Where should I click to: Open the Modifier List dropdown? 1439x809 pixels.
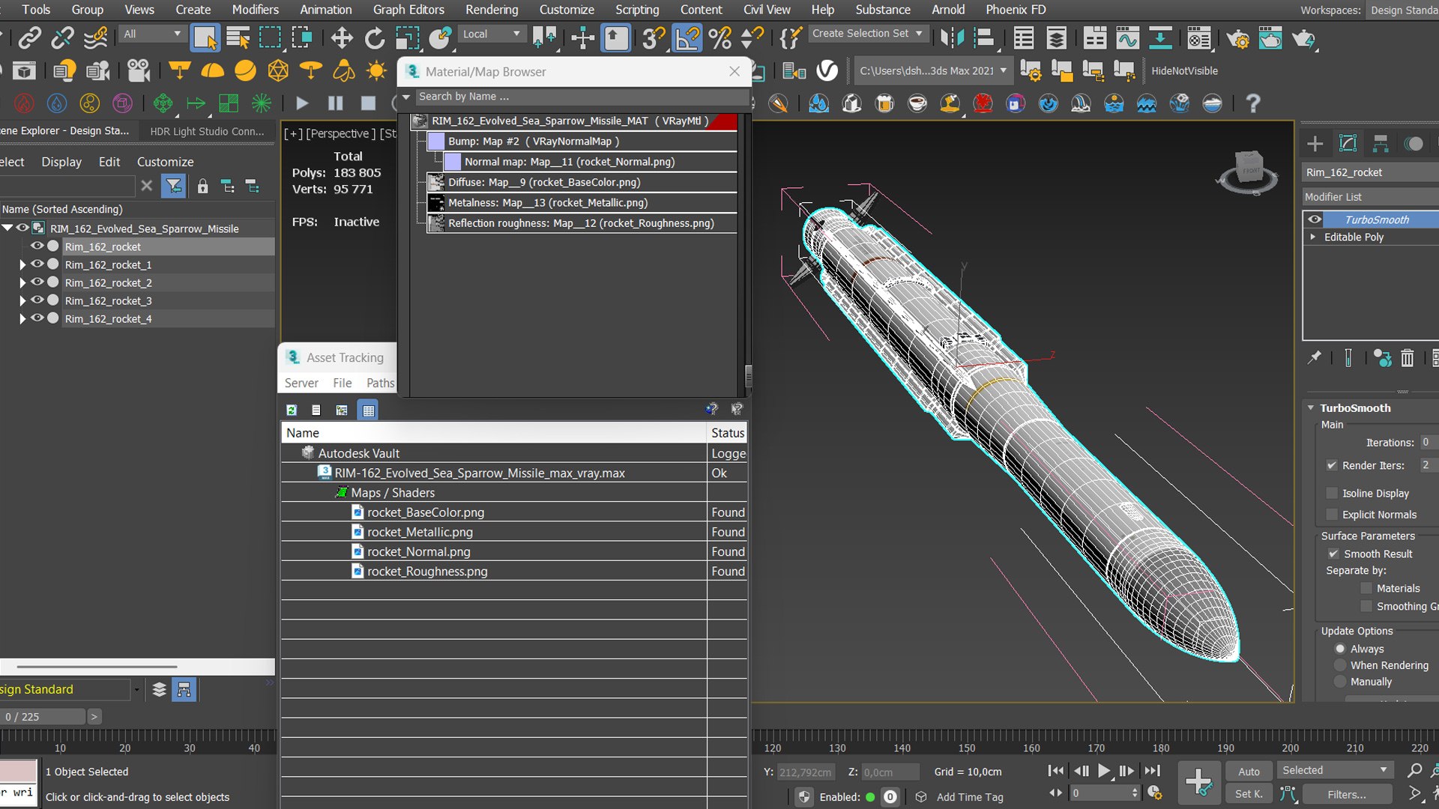pyautogui.click(x=1370, y=196)
